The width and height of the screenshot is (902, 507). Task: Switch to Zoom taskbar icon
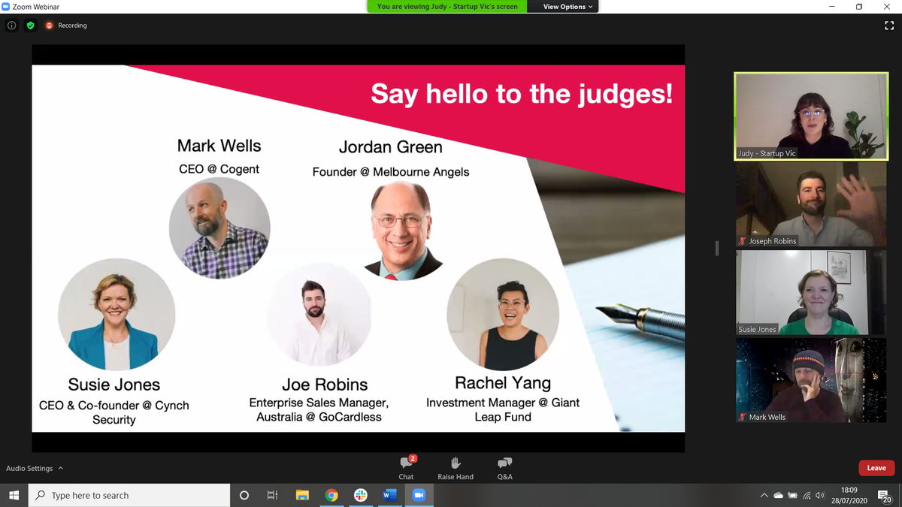pyautogui.click(x=419, y=495)
